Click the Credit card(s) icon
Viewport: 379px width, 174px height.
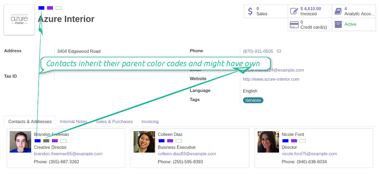tap(294, 24)
